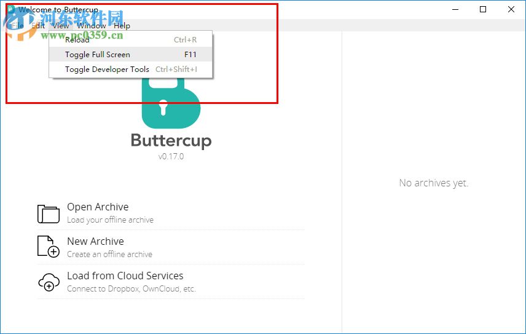This screenshot has width=526, height=334.
Task: Open the File menu
Action: [17, 25]
